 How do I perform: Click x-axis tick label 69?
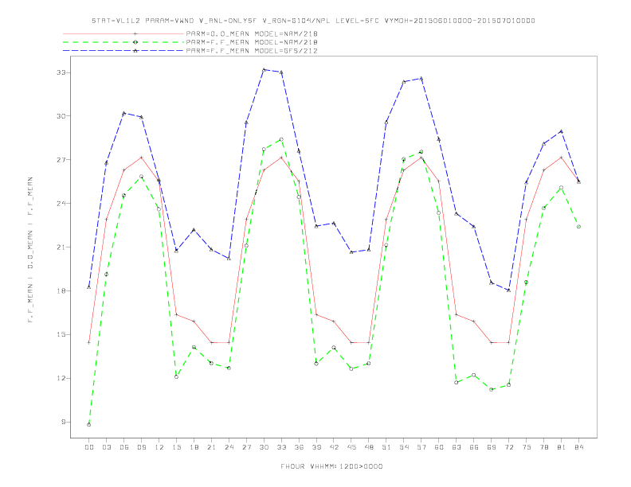[492, 447]
